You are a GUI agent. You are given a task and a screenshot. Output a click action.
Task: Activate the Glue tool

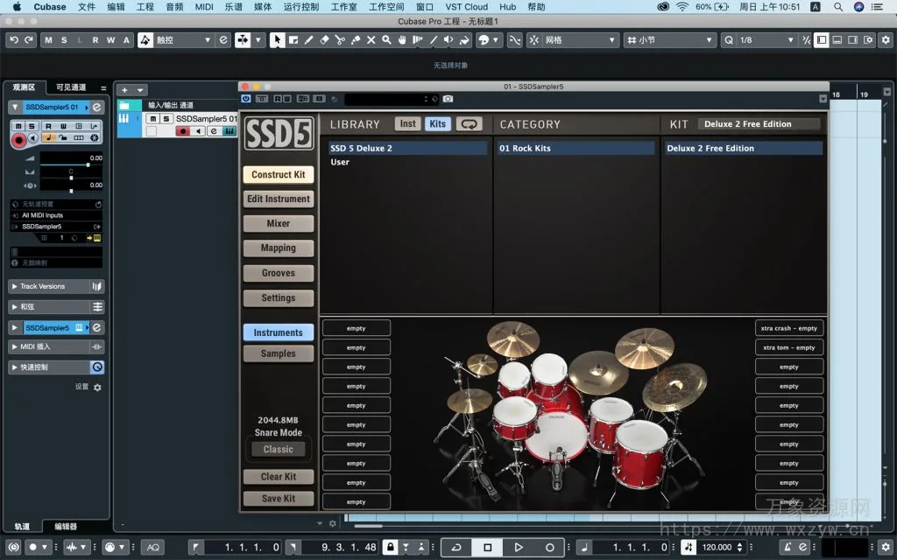click(357, 40)
